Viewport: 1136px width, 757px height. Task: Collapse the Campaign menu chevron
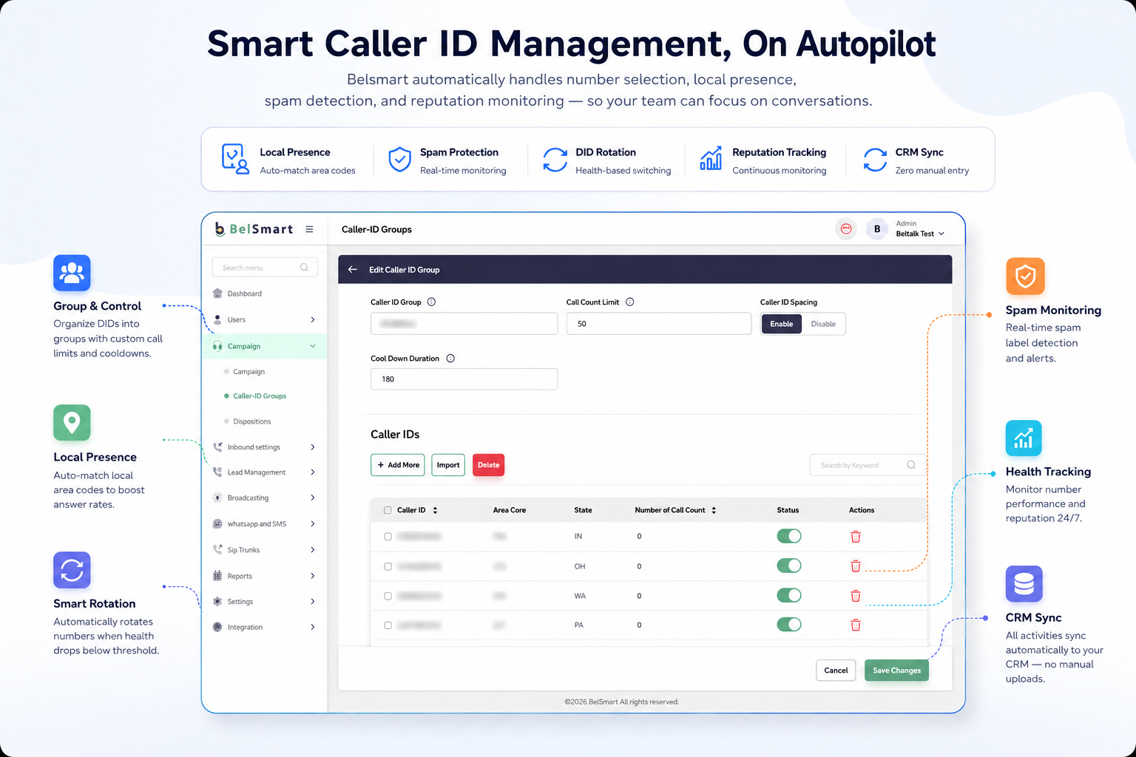313,346
